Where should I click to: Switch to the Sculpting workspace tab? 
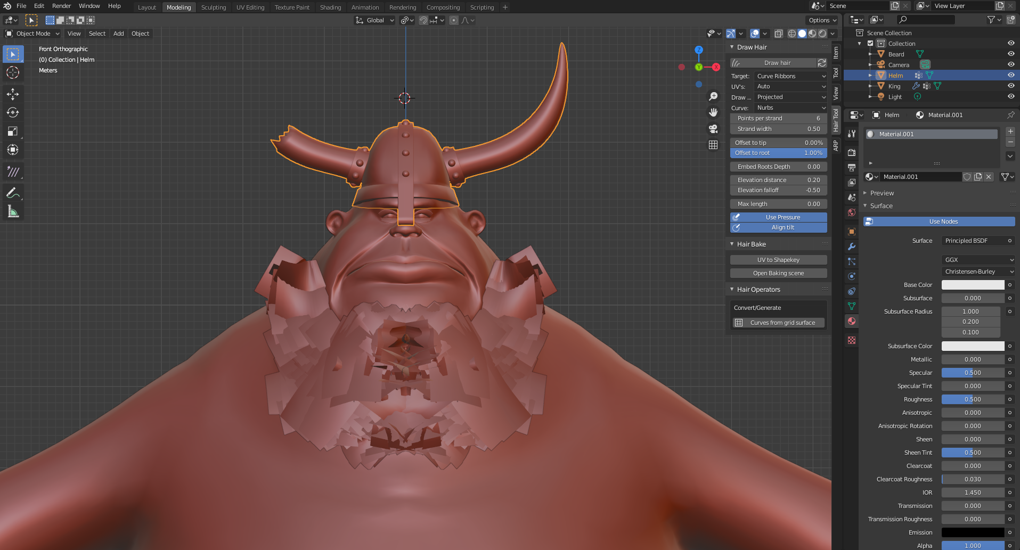click(214, 7)
